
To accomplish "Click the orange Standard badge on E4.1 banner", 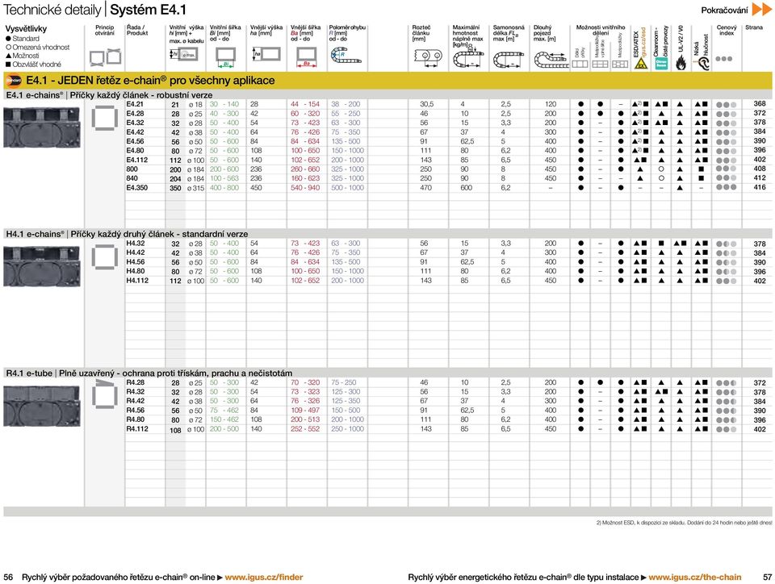I will (x=14, y=81).
